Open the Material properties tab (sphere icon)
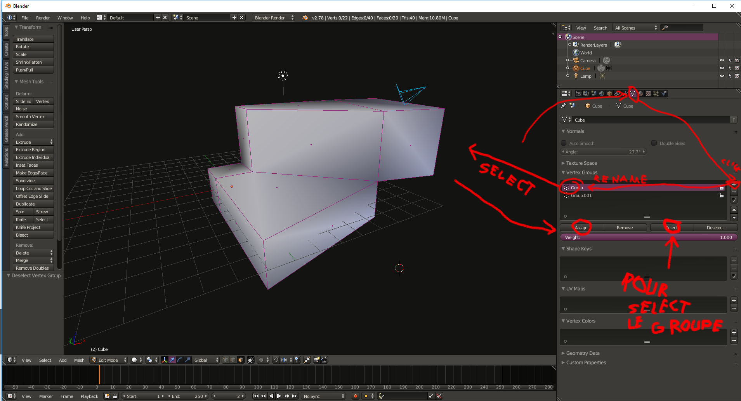Screen dimensions: 741x401 pyautogui.click(x=641, y=94)
